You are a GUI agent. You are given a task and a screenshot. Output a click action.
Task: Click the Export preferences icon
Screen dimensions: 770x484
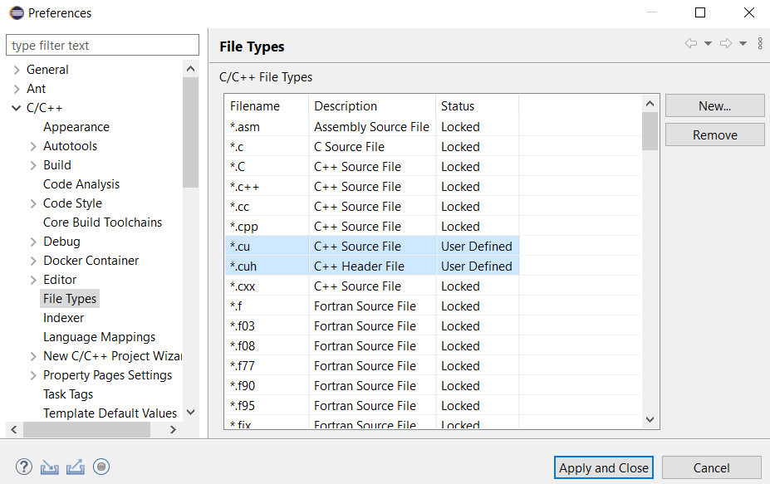76,467
